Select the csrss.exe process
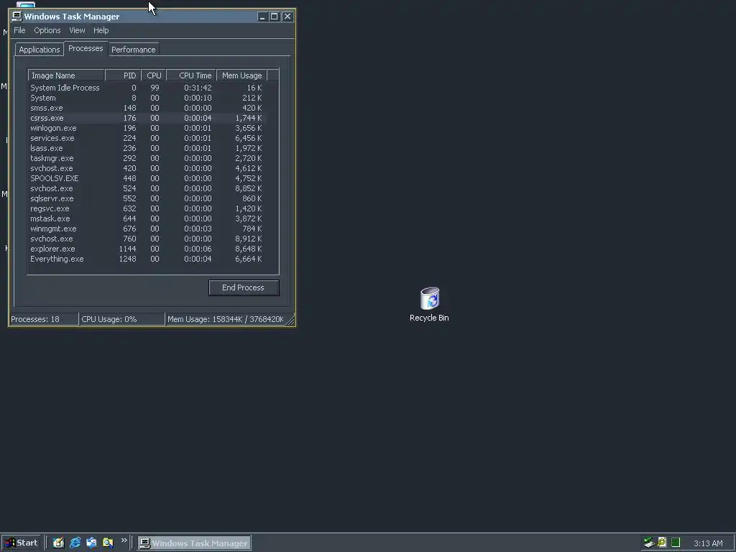736x552 pixels. [x=147, y=119]
